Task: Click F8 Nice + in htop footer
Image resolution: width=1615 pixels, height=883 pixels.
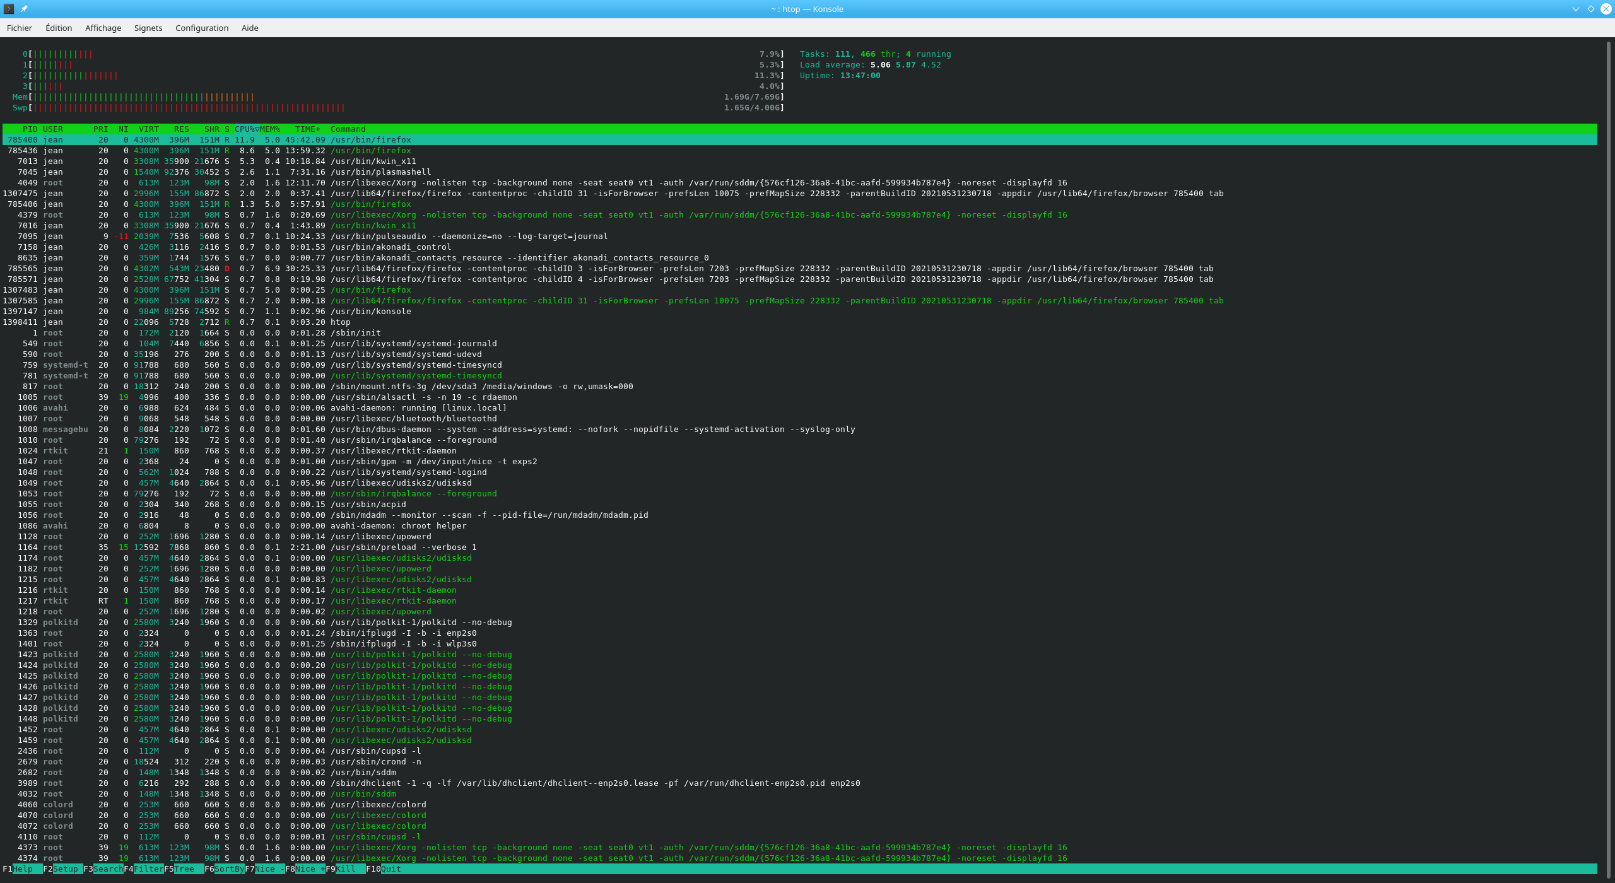Action: pyautogui.click(x=305, y=869)
